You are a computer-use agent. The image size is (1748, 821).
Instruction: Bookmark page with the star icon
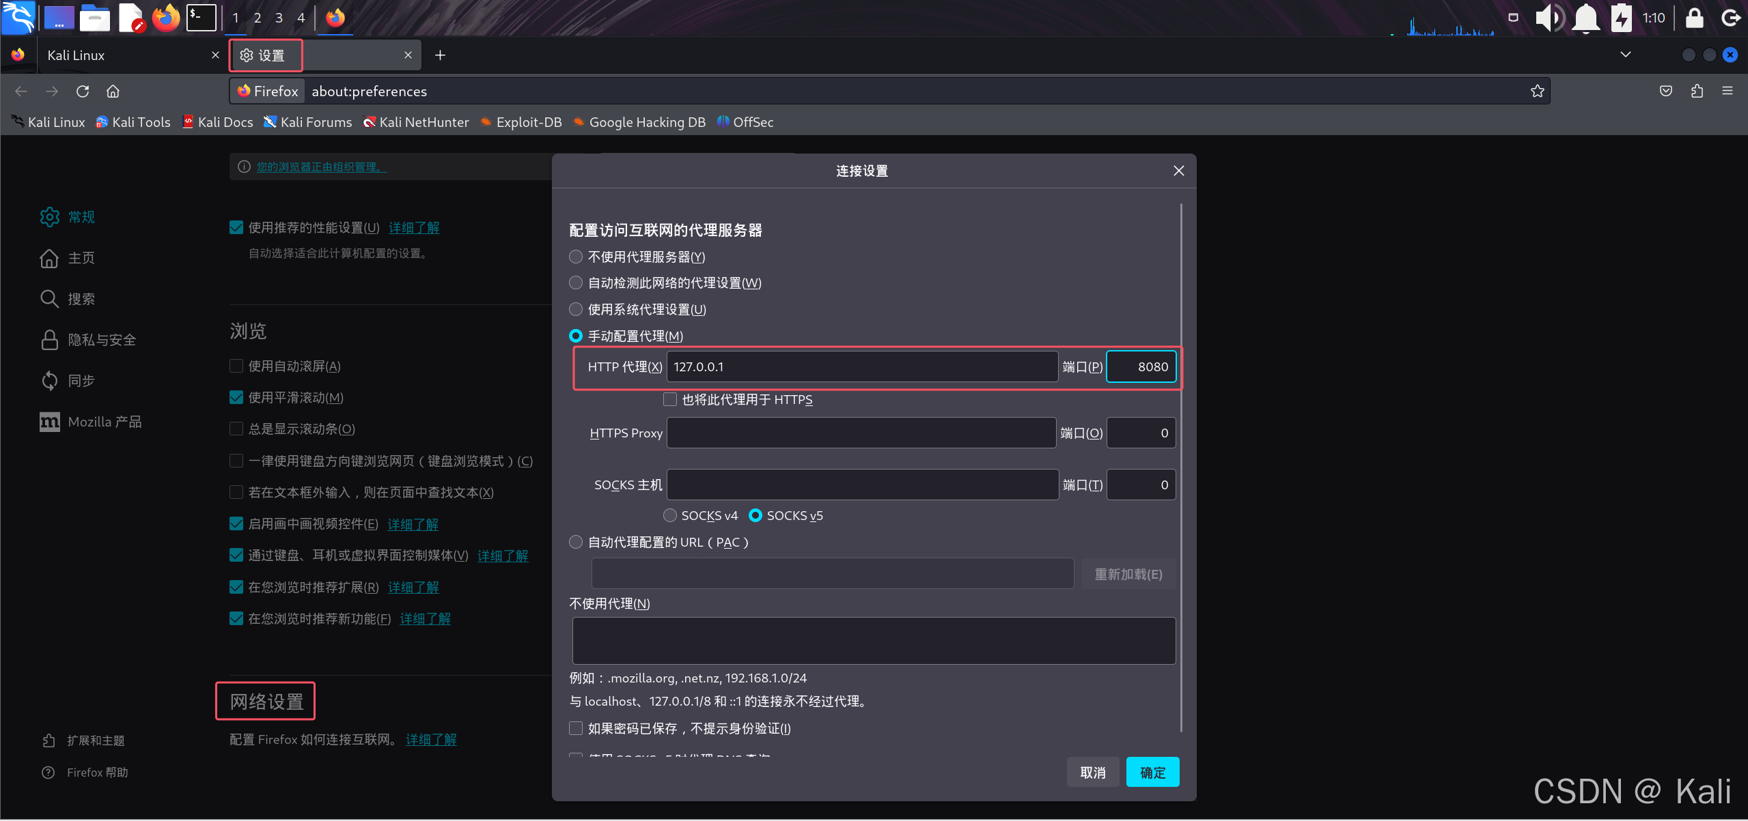click(1537, 91)
